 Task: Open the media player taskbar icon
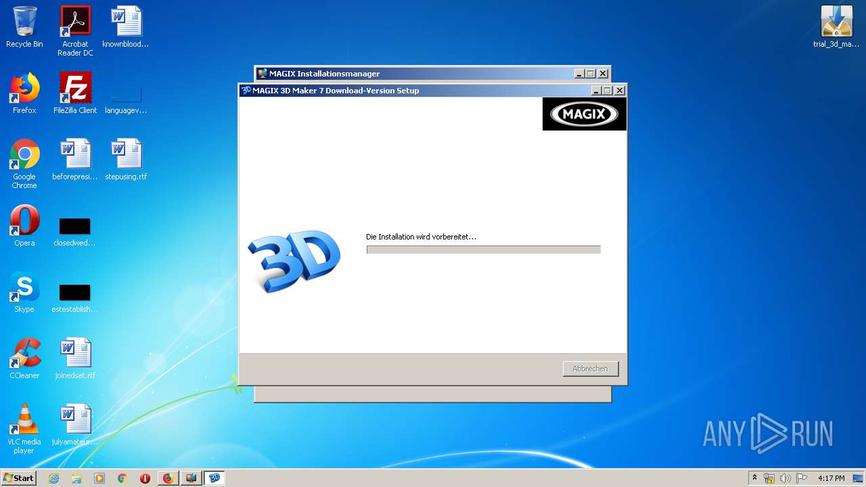pos(99,478)
